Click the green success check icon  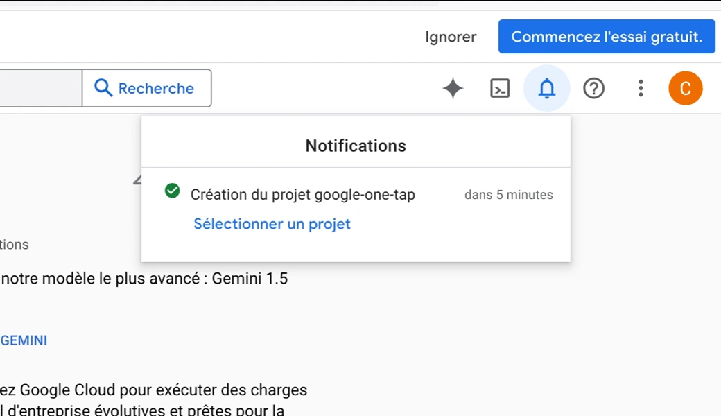pyautogui.click(x=172, y=191)
